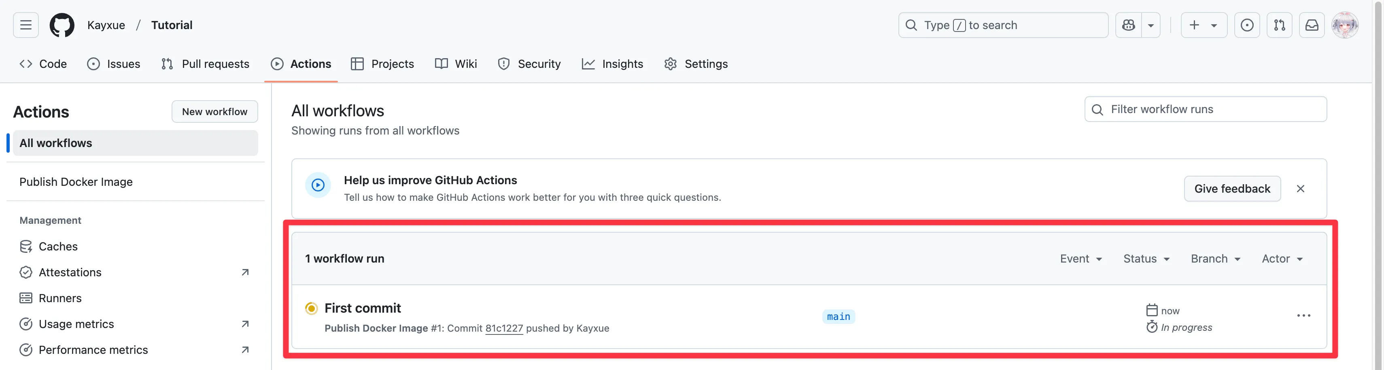
Task: Open the Branch filter dropdown
Action: 1216,259
